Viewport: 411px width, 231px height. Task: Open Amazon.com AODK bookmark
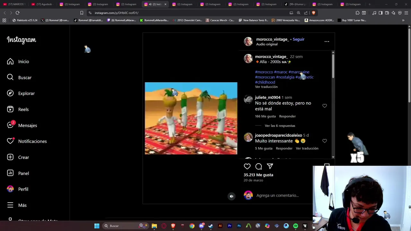319,20
